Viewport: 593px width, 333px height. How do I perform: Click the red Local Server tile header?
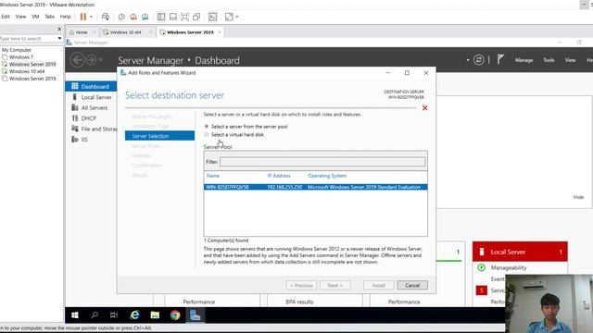pyautogui.click(x=520, y=252)
